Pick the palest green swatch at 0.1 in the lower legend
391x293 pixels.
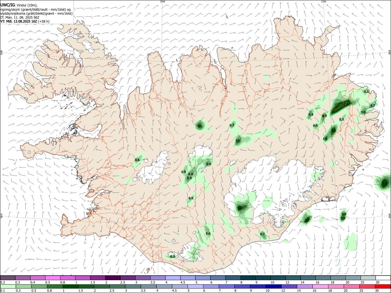[8, 286]
